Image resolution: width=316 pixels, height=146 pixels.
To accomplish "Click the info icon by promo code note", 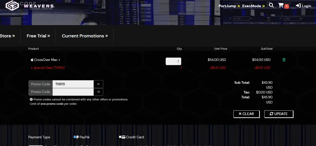I will coord(31,99).
